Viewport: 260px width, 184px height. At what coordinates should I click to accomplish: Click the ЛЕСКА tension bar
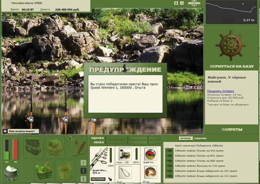(133, 142)
